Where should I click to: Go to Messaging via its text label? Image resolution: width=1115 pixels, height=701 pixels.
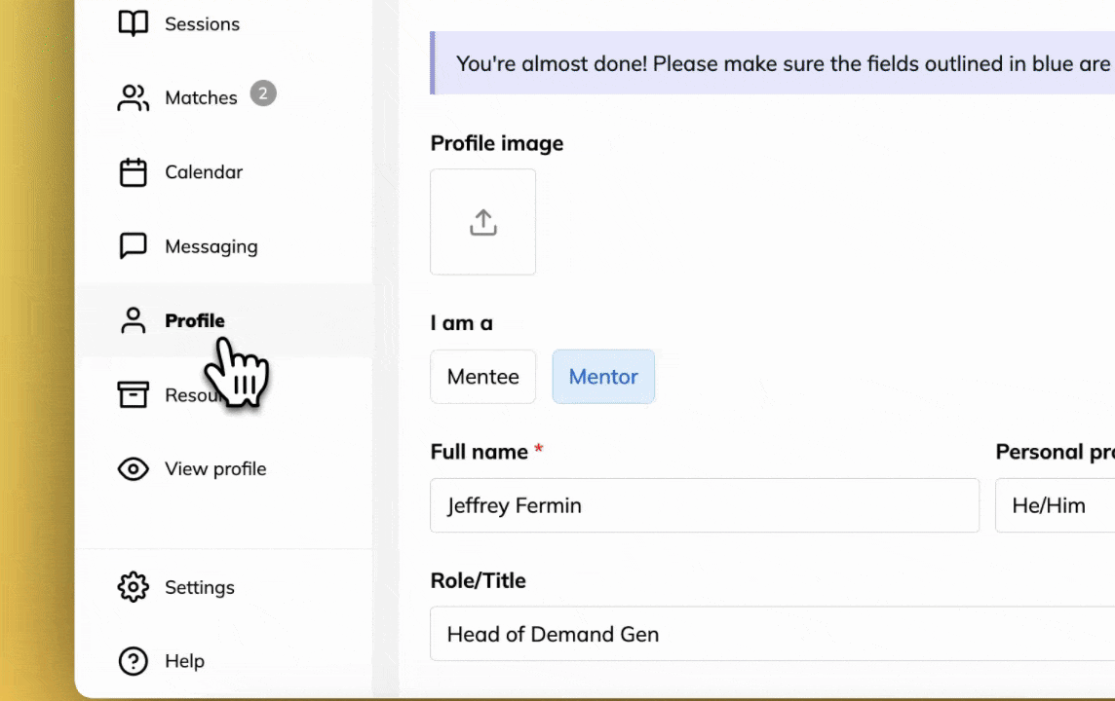click(211, 246)
